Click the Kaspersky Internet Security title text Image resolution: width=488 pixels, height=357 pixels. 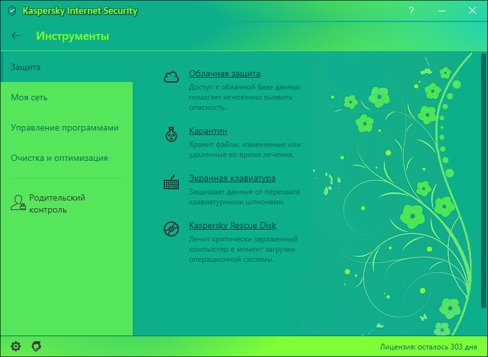point(80,11)
